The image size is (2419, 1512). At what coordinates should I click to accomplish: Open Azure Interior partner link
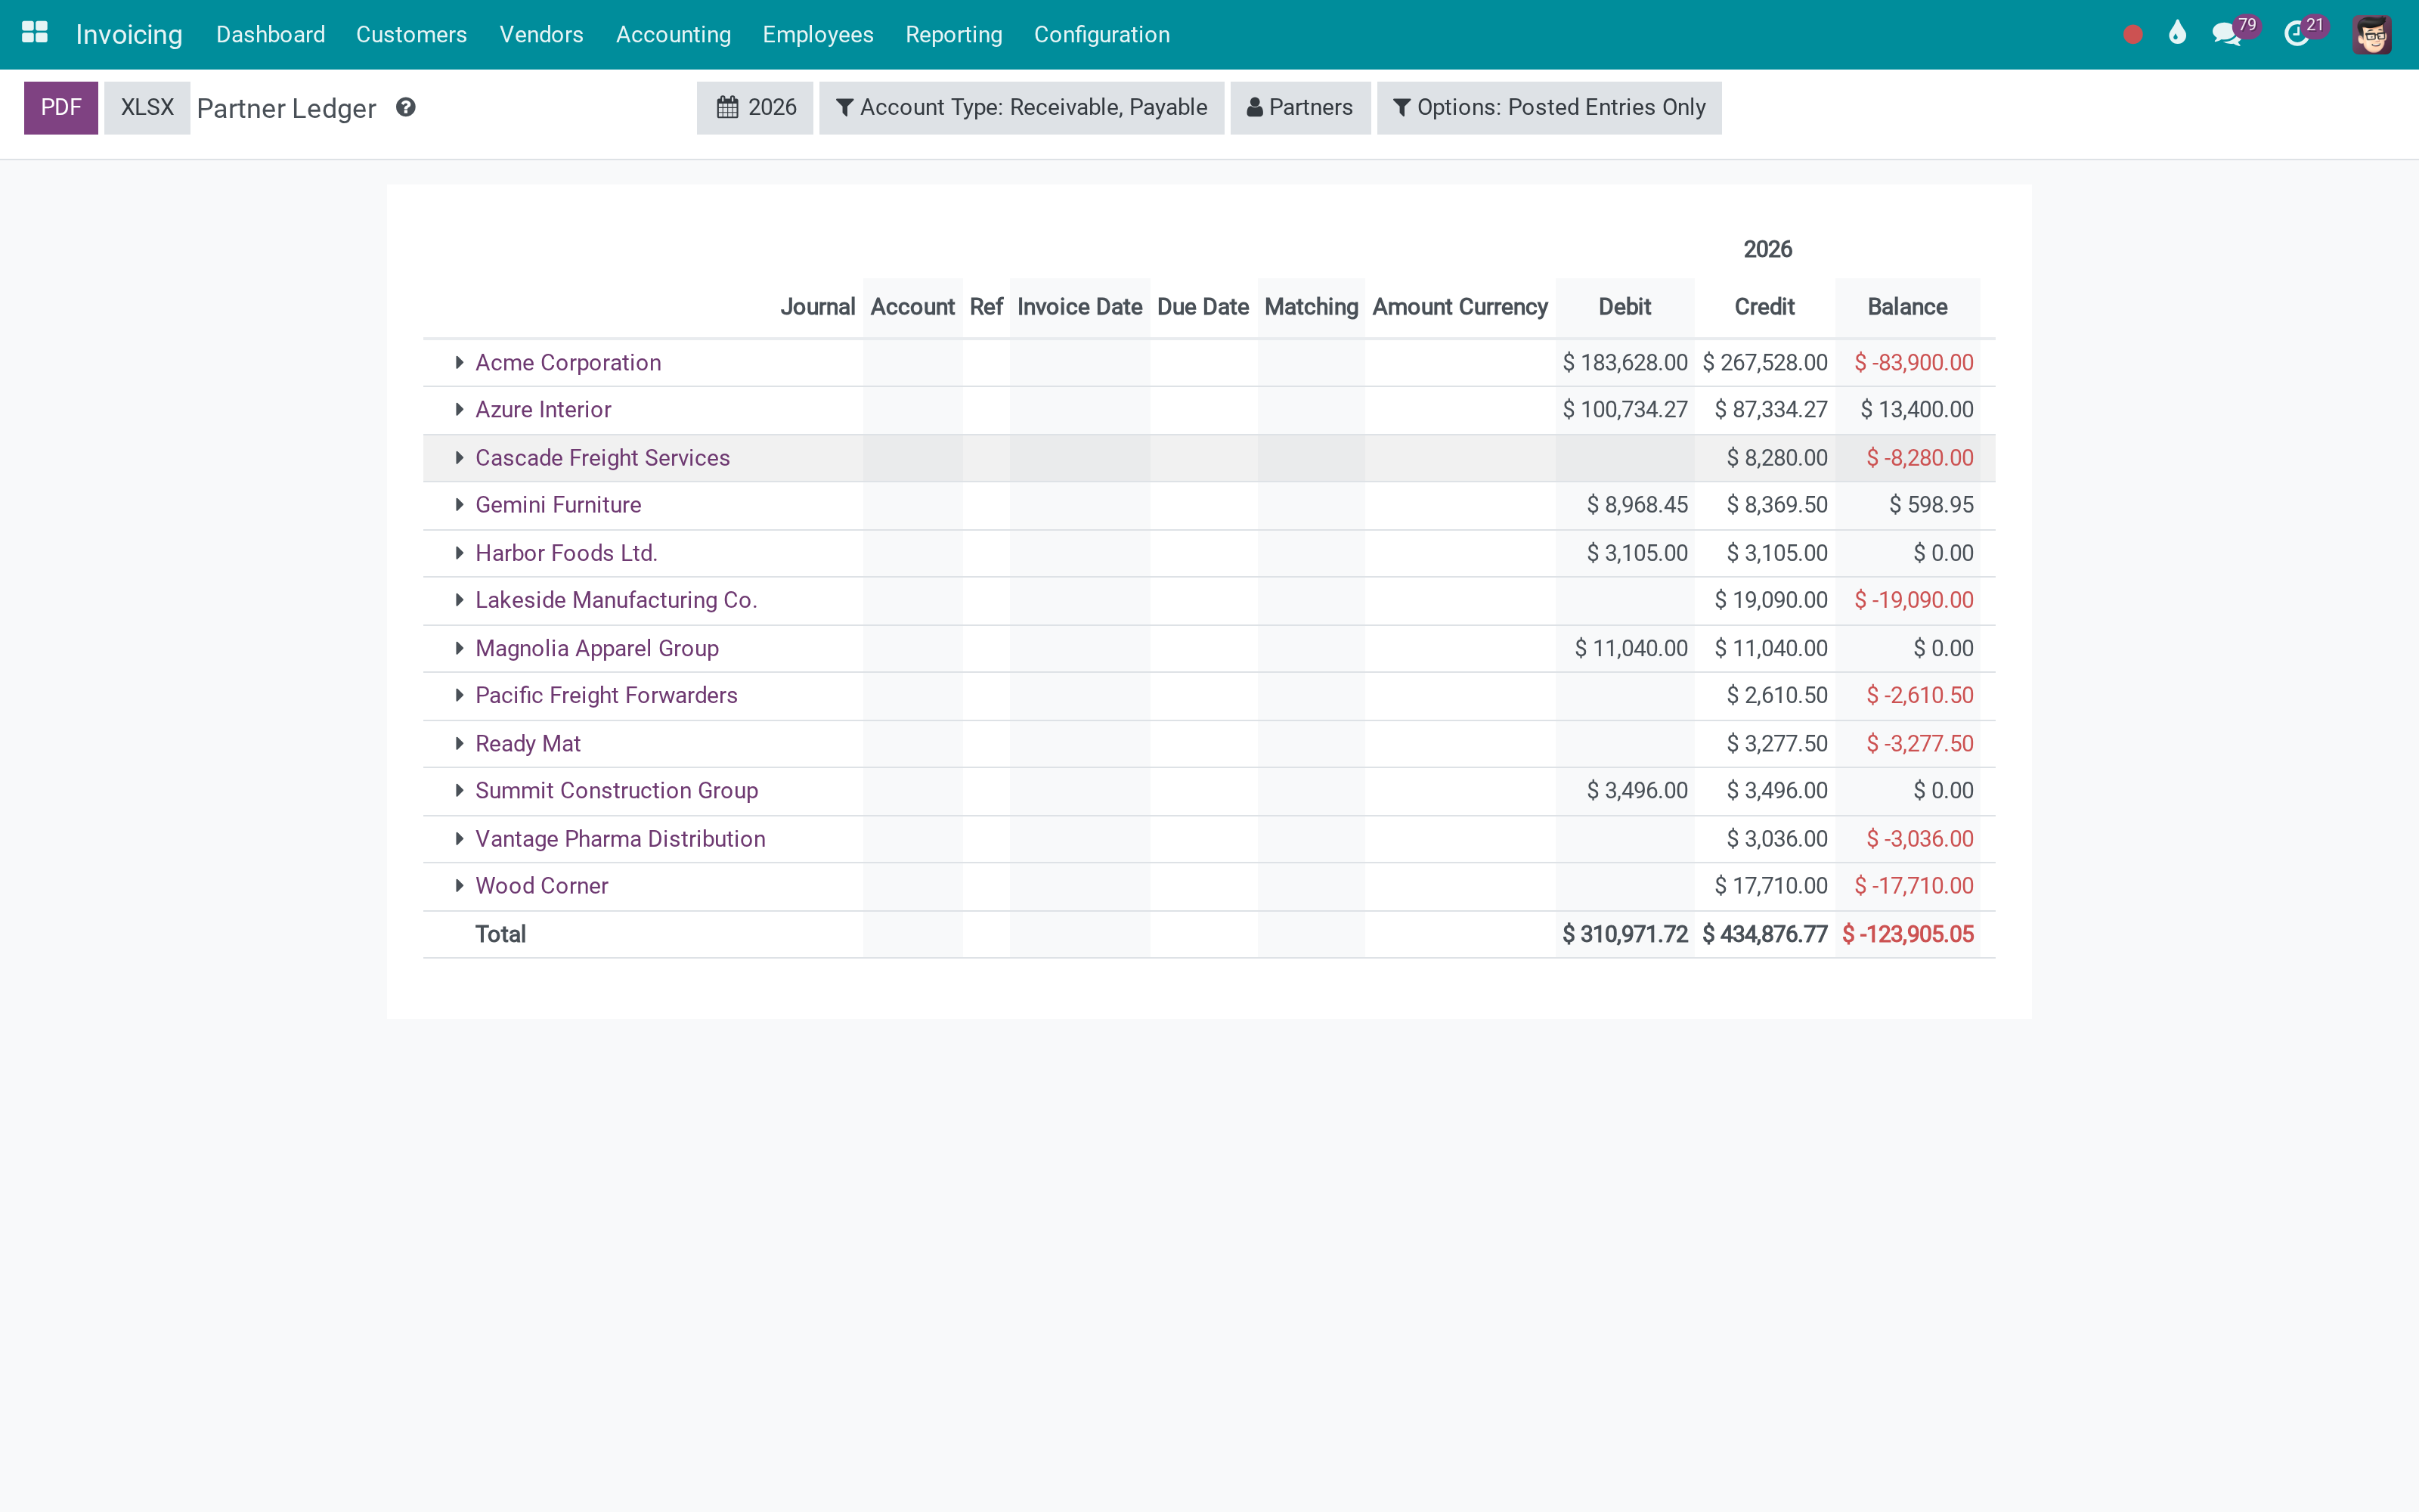click(543, 409)
